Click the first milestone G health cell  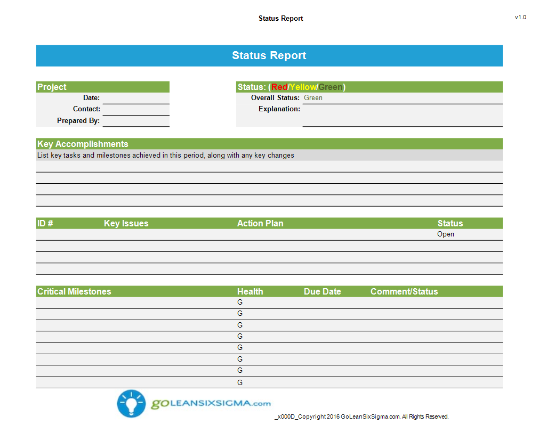tap(269, 303)
